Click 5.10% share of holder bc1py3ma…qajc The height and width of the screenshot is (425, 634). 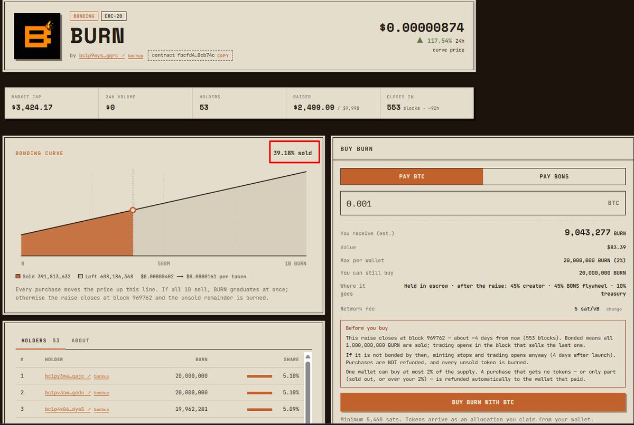[x=291, y=376]
